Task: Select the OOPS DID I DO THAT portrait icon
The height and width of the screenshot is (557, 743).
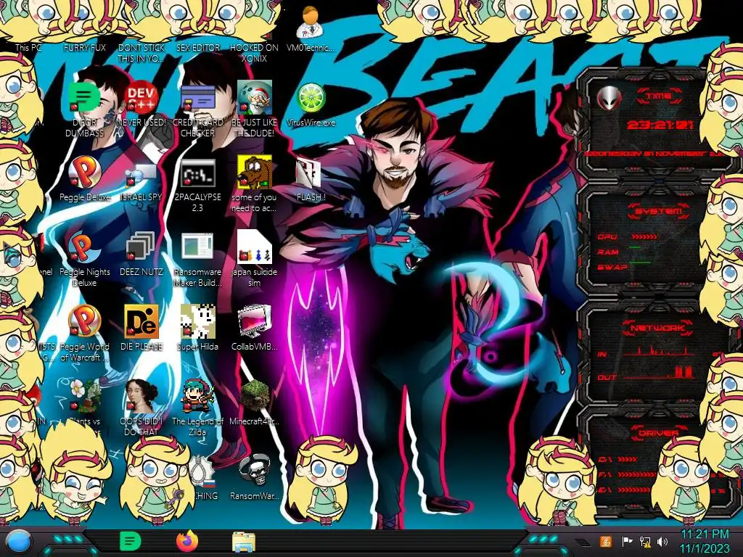Action: pyautogui.click(x=141, y=396)
